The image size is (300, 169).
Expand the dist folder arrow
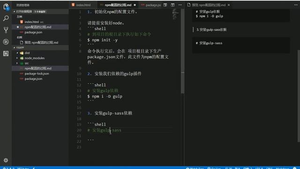coord(17,53)
